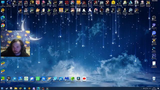The image size is (160, 90).
Task: Open the Ready Or Not game icon
Action: pyautogui.click(x=26, y=3)
